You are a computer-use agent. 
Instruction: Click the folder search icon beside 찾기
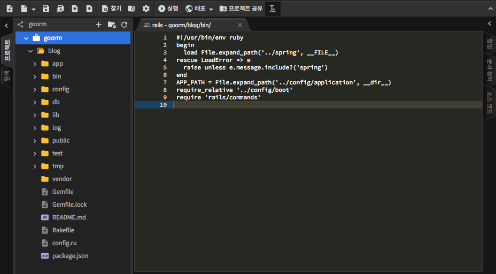coord(131,9)
